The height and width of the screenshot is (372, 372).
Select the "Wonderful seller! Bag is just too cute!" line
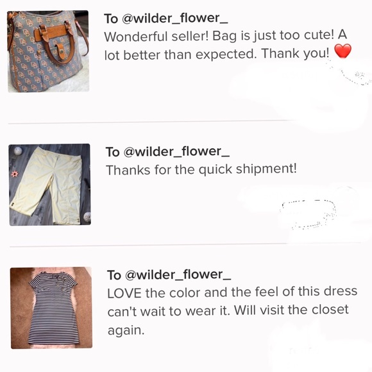225,37
